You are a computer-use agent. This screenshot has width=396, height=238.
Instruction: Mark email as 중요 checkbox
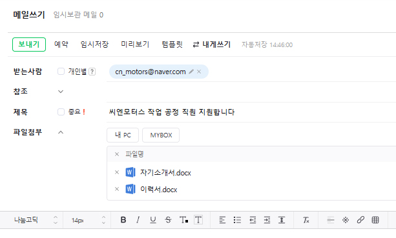[61, 112]
